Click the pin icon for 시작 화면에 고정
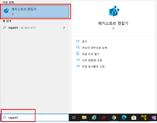157x123 pixels. (78, 60)
